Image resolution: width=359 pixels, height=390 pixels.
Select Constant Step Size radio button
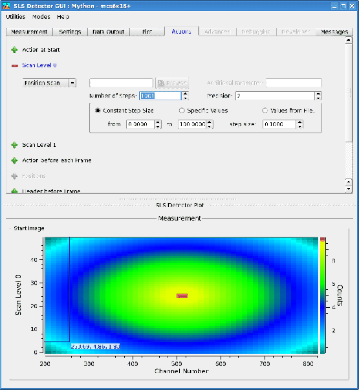98,111
